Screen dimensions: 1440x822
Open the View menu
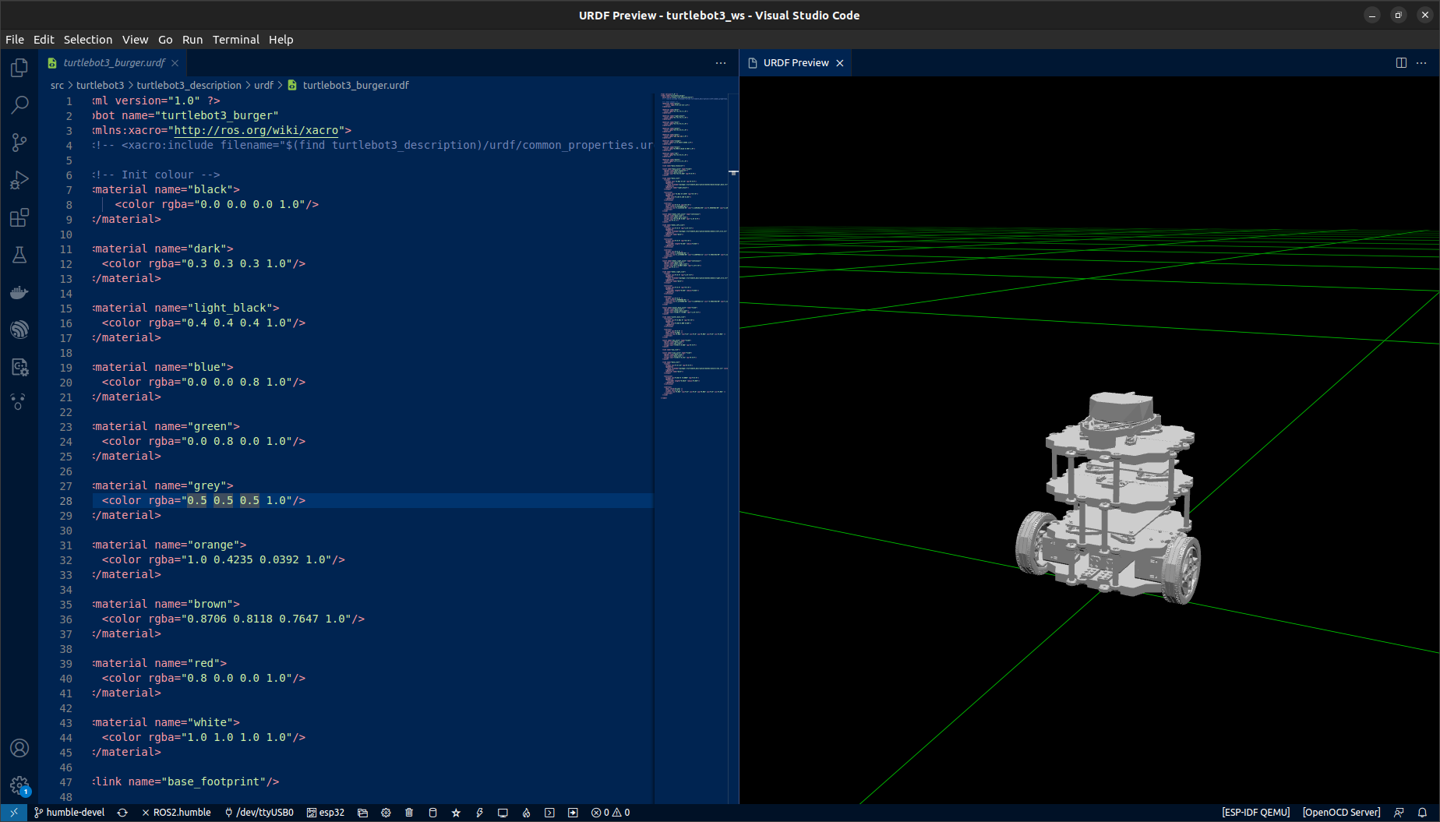coord(135,40)
